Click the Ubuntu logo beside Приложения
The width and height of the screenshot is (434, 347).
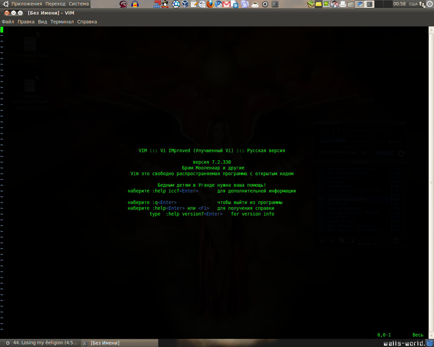pyautogui.click(x=6, y=4)
